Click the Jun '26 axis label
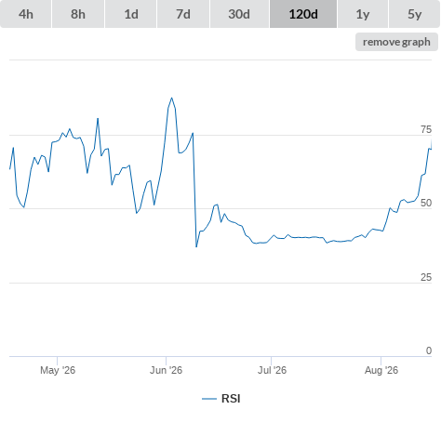This screenshot has width=441, height=423. pyautogui.click(x=166, y=370)
